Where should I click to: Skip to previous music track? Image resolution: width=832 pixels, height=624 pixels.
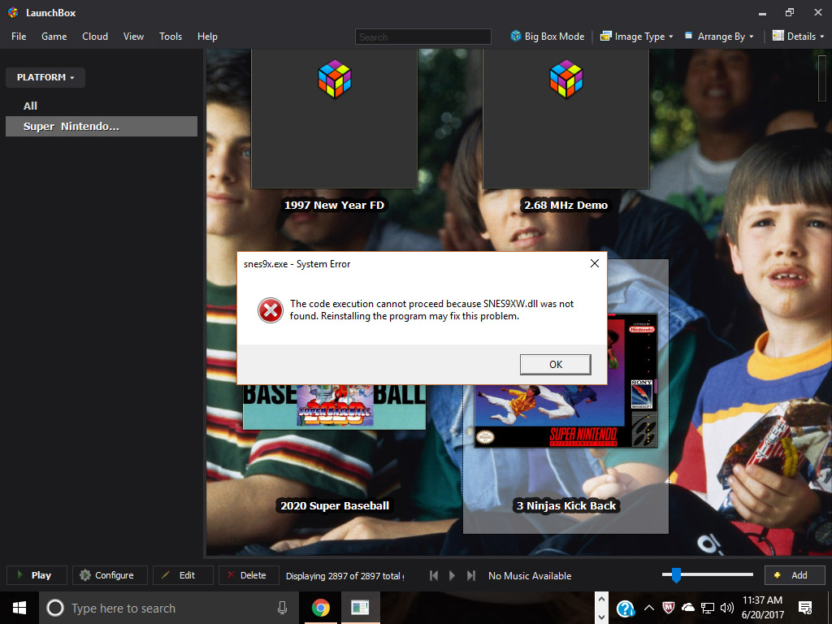coord(434,576)
